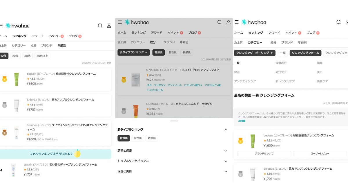
Task: Open the クレンジング・ピーリング category dropdown
Action: pos(255,53)
